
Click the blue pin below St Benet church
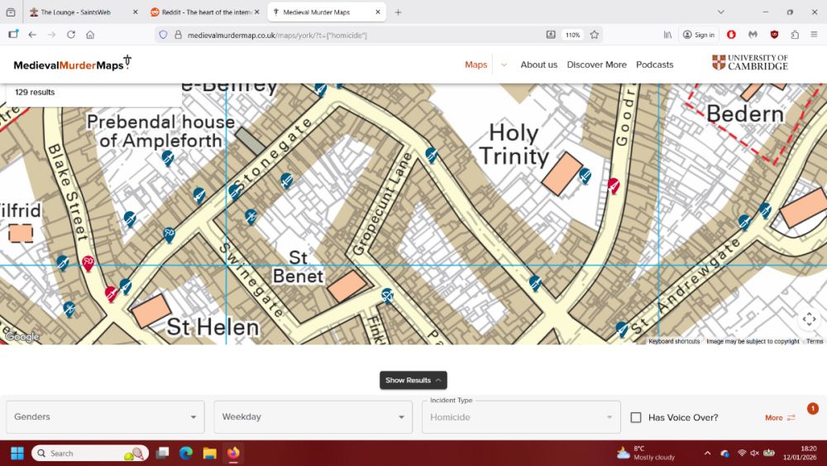(387, 294)
